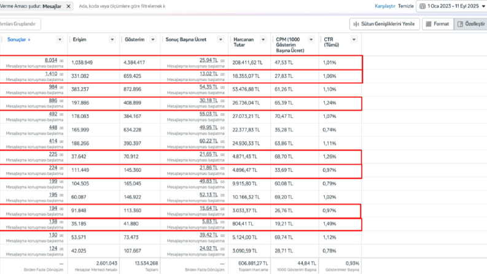This screenshot has width=487, height=274.
Task: Click info icon beside 13,02 TL cost
Action: click(x=222, y=74)
